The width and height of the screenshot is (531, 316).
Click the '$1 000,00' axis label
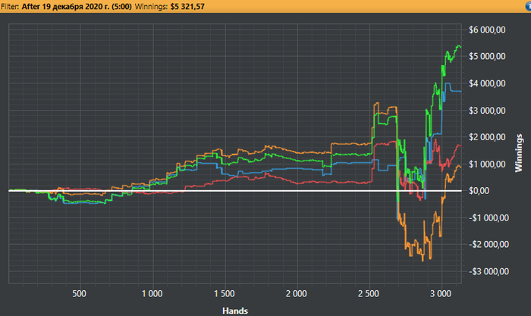pos(487,164)
